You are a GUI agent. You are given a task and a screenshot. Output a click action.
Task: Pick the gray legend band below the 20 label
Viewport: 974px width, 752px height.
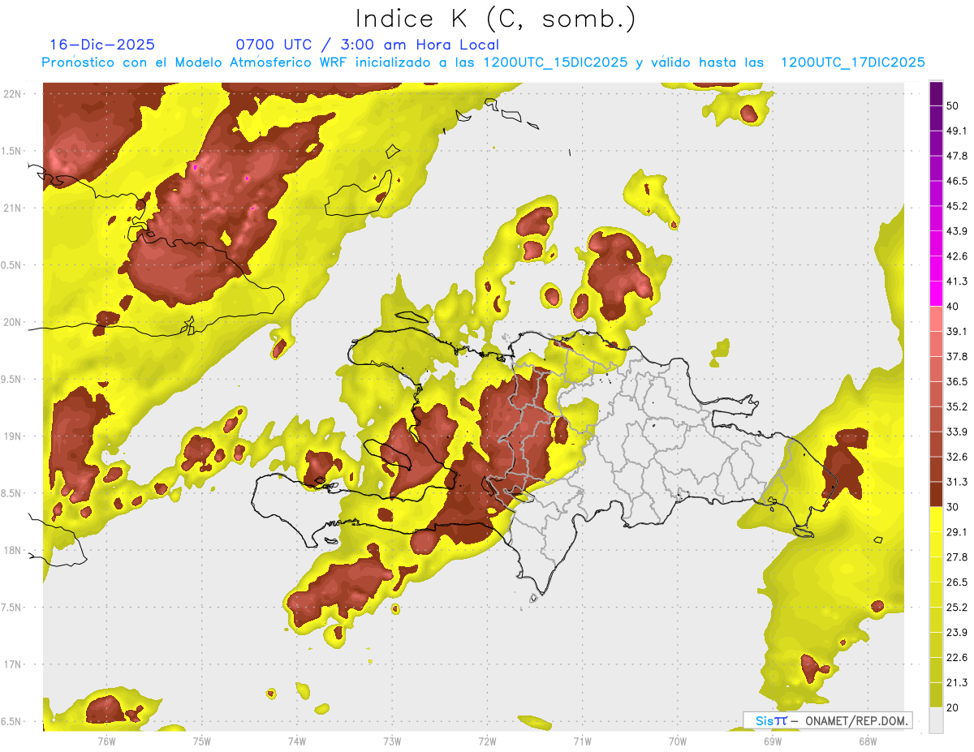tap(936, 720)
